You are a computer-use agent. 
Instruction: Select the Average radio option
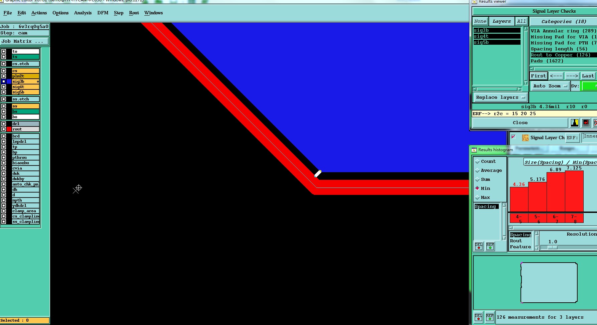(x=477, y=171)
